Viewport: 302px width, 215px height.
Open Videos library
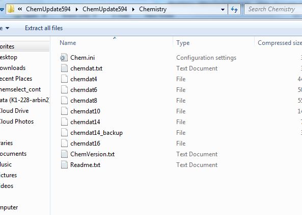pos(7,186)
